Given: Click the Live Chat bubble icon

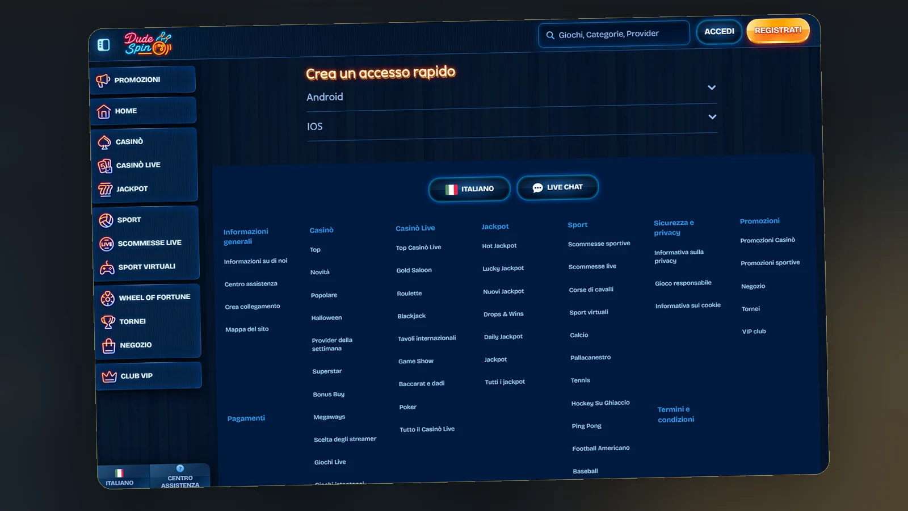Looking at the screenshot, I should pyautogui.click(x=537, y=188).
